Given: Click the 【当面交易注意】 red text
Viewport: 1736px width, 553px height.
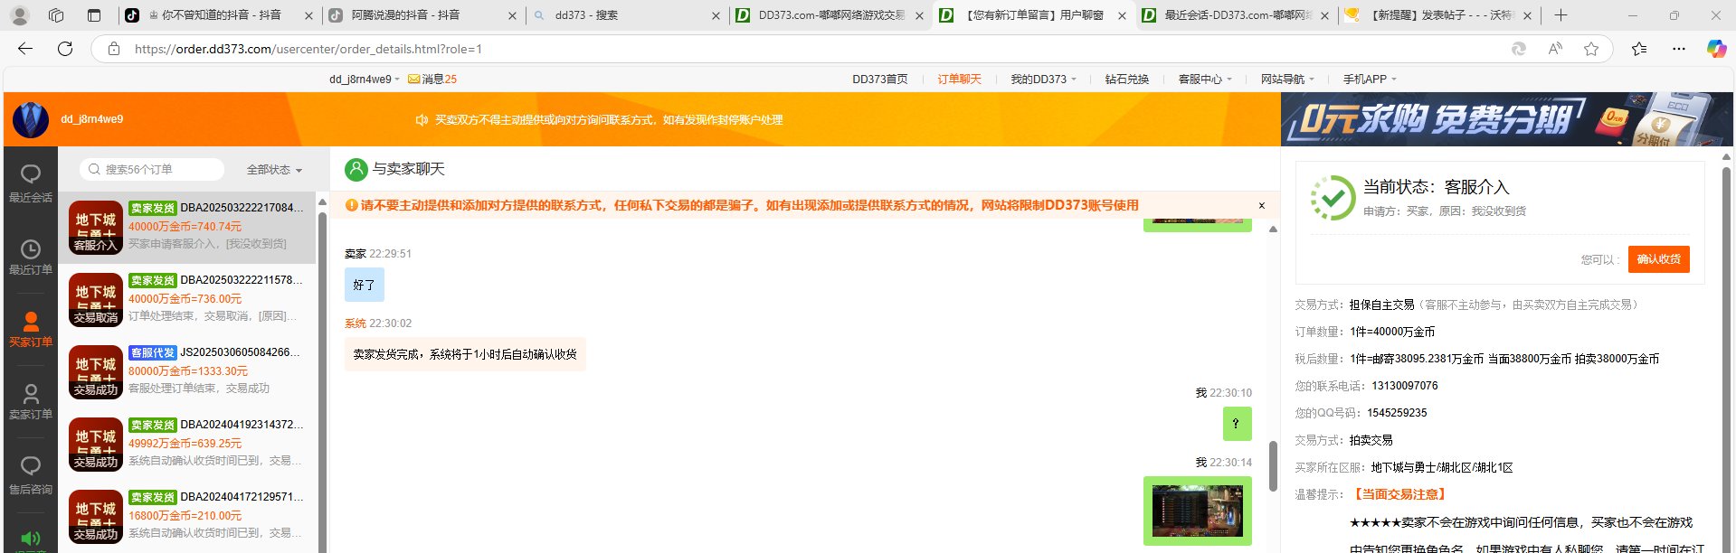Looking at the screenshot, I should click(x=1399, y=494).
